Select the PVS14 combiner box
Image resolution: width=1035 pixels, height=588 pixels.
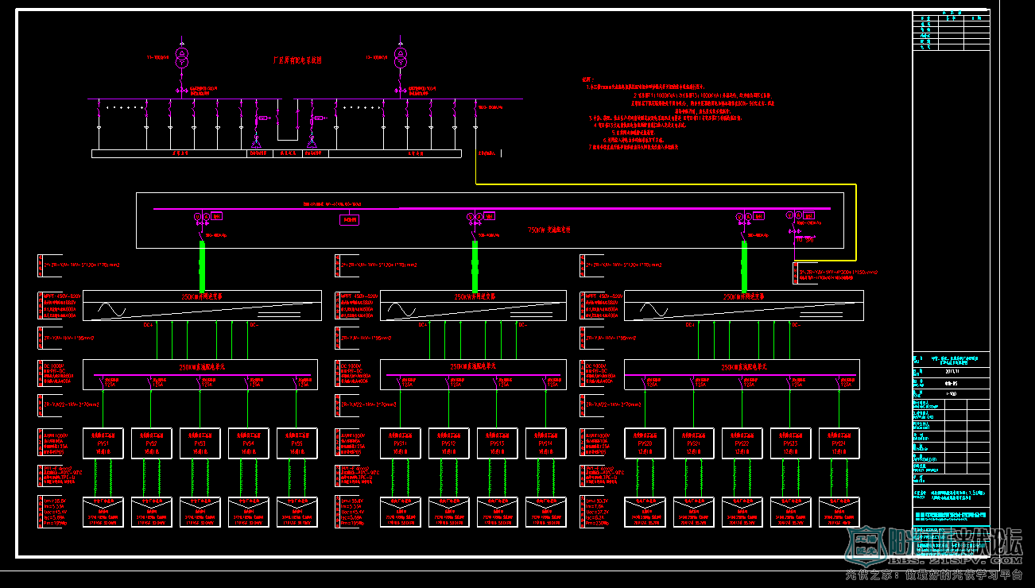tap(546, 443)
